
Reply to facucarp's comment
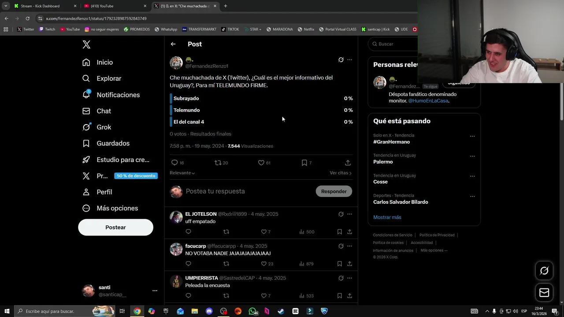point(188,264)
